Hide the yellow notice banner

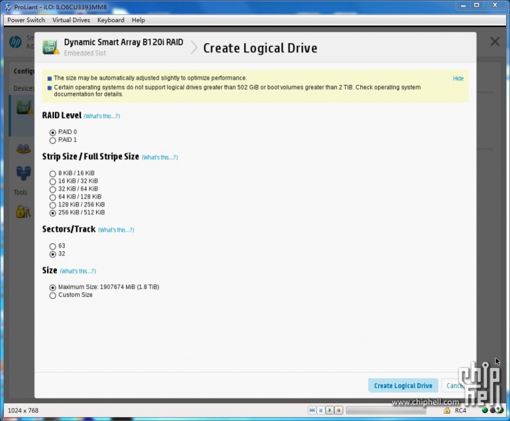click(458, 78)
